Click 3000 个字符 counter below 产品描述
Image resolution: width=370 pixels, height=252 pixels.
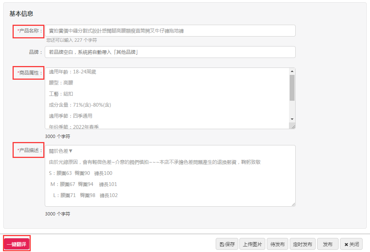[58, 214]
